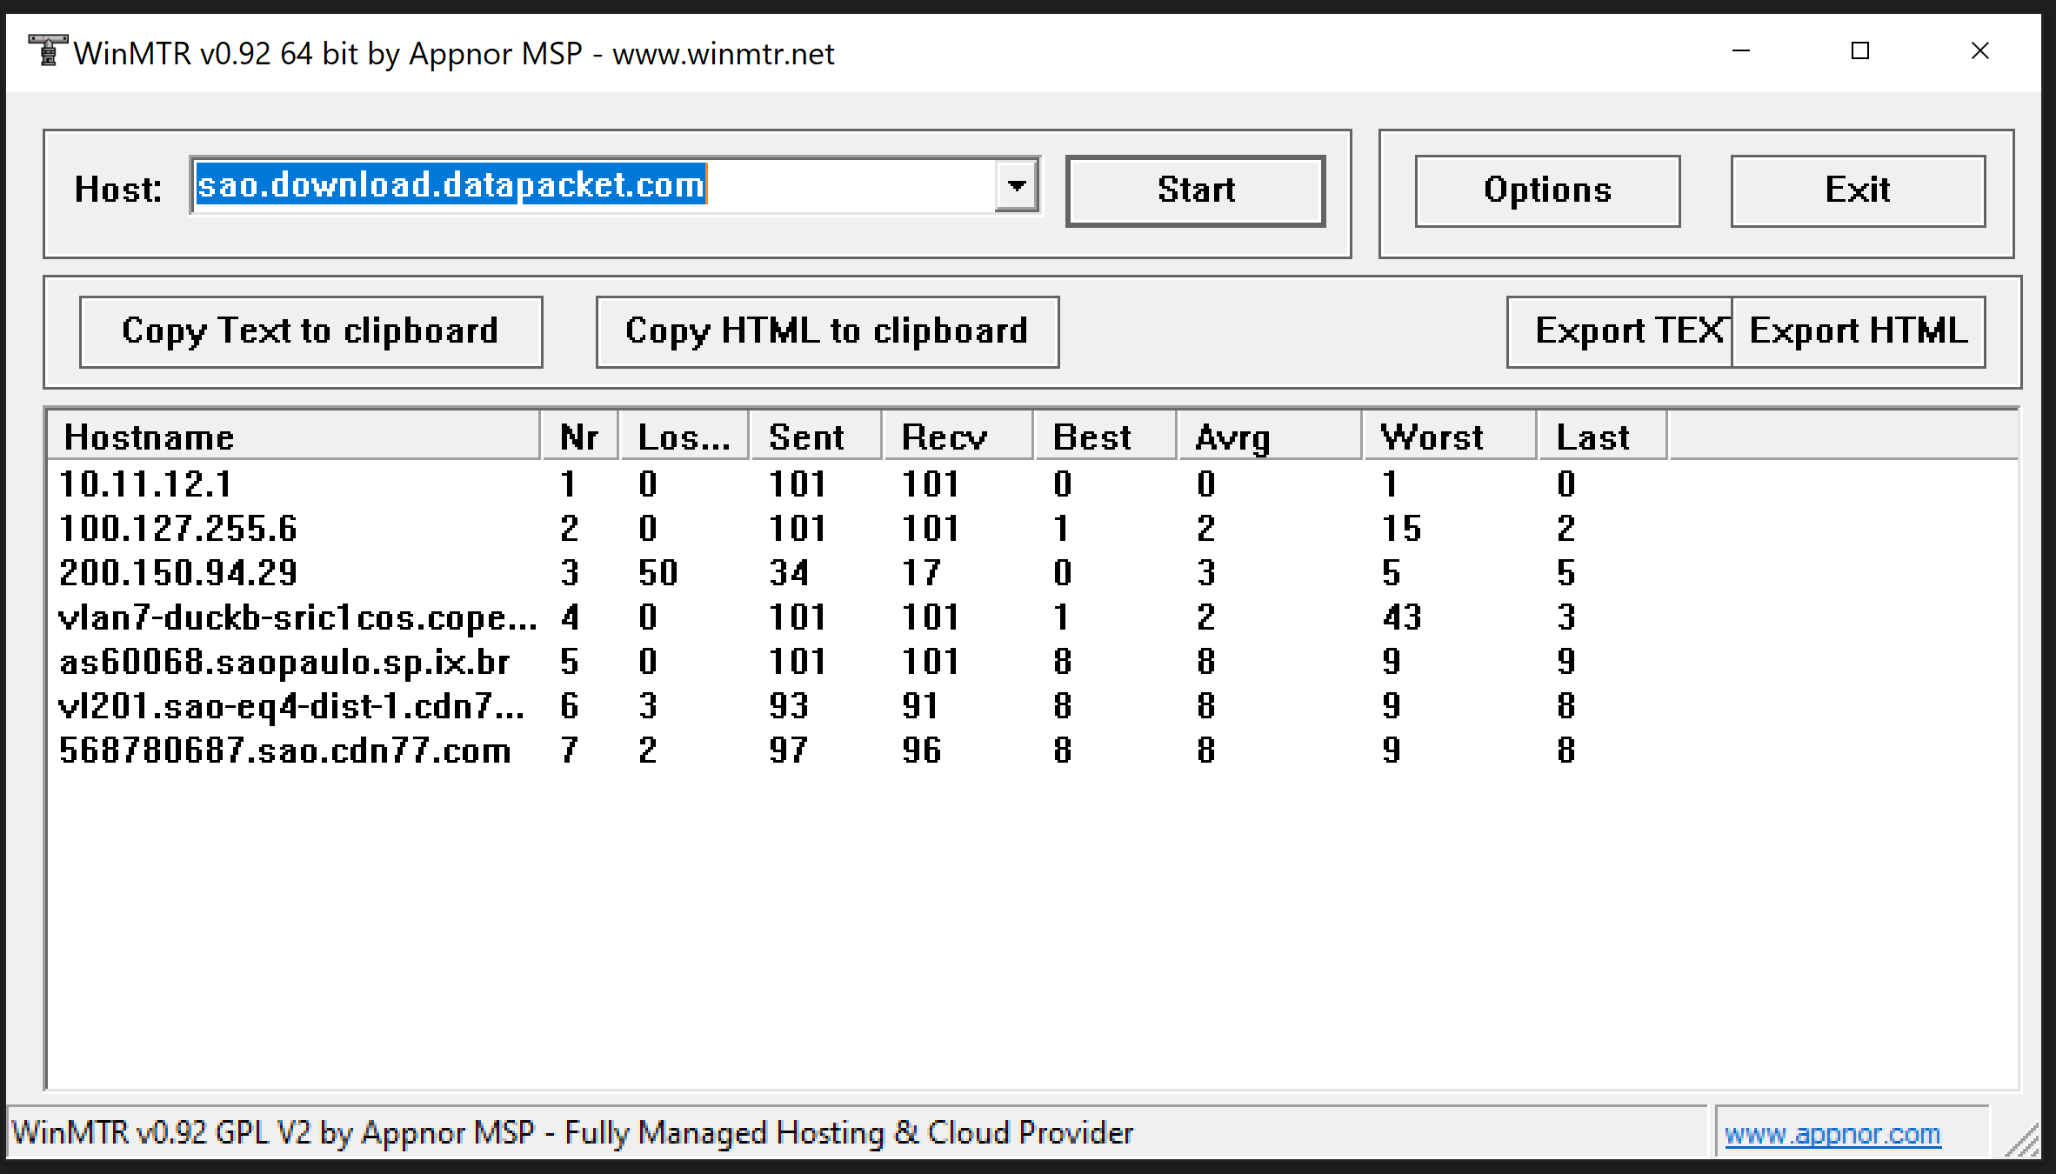Click the Last column header
The height and width of the screenshot is (1174, 2056).
point(1602,437)
